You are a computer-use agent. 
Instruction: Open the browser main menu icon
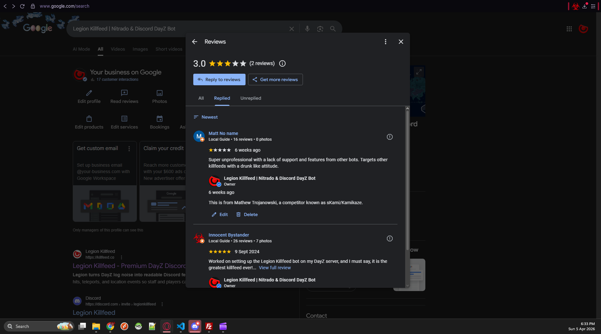(593, 6)
